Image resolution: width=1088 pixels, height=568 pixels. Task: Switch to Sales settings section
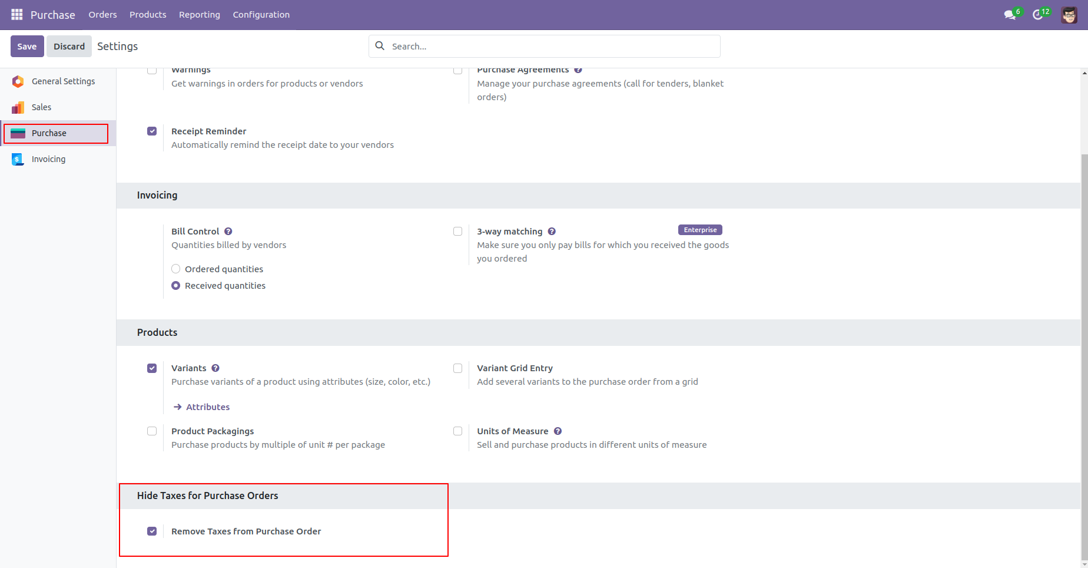click(x=42, y=107)
